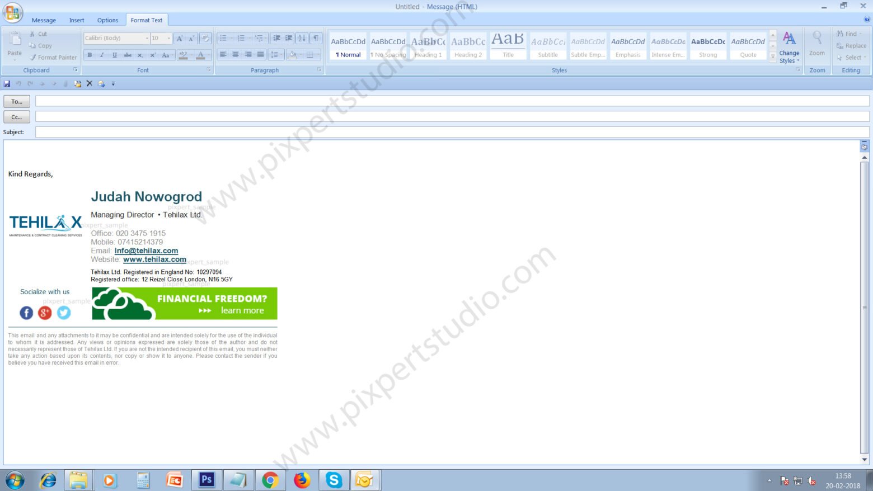
Task: Click the Center align paragraph icon
Action: [x=236, y=55]
